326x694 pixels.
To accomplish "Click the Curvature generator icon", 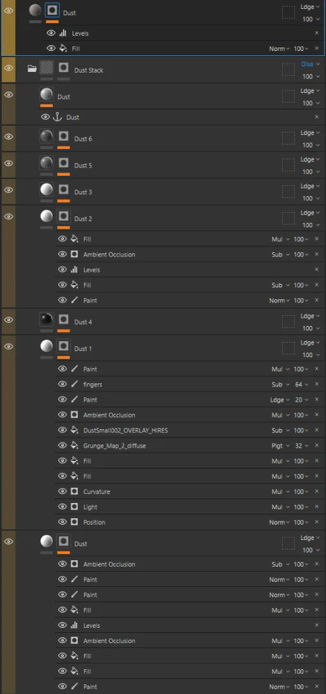I will tap(74, 492).
